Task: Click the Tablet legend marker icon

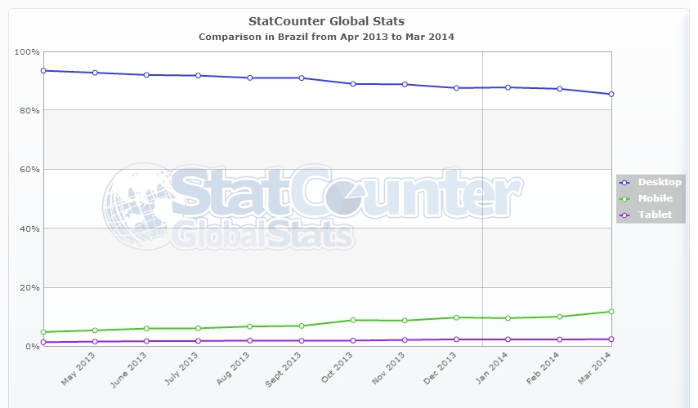Action: click(625, 215)
